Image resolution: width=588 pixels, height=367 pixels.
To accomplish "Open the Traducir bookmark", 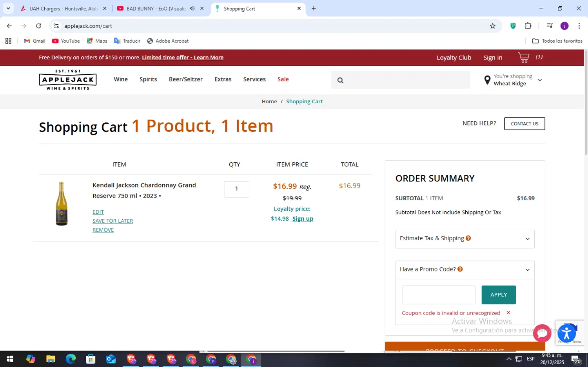I will (x=127, y=41).
